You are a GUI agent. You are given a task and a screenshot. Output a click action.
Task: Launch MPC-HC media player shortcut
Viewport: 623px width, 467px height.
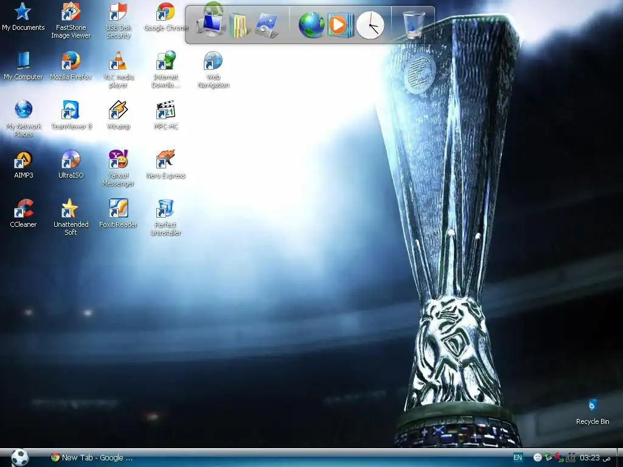[165, 115]
